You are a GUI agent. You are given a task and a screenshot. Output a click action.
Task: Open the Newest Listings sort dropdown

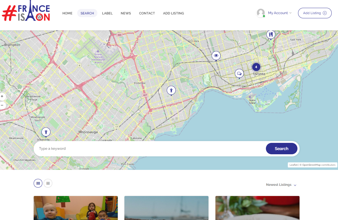[x=281, y=185]
